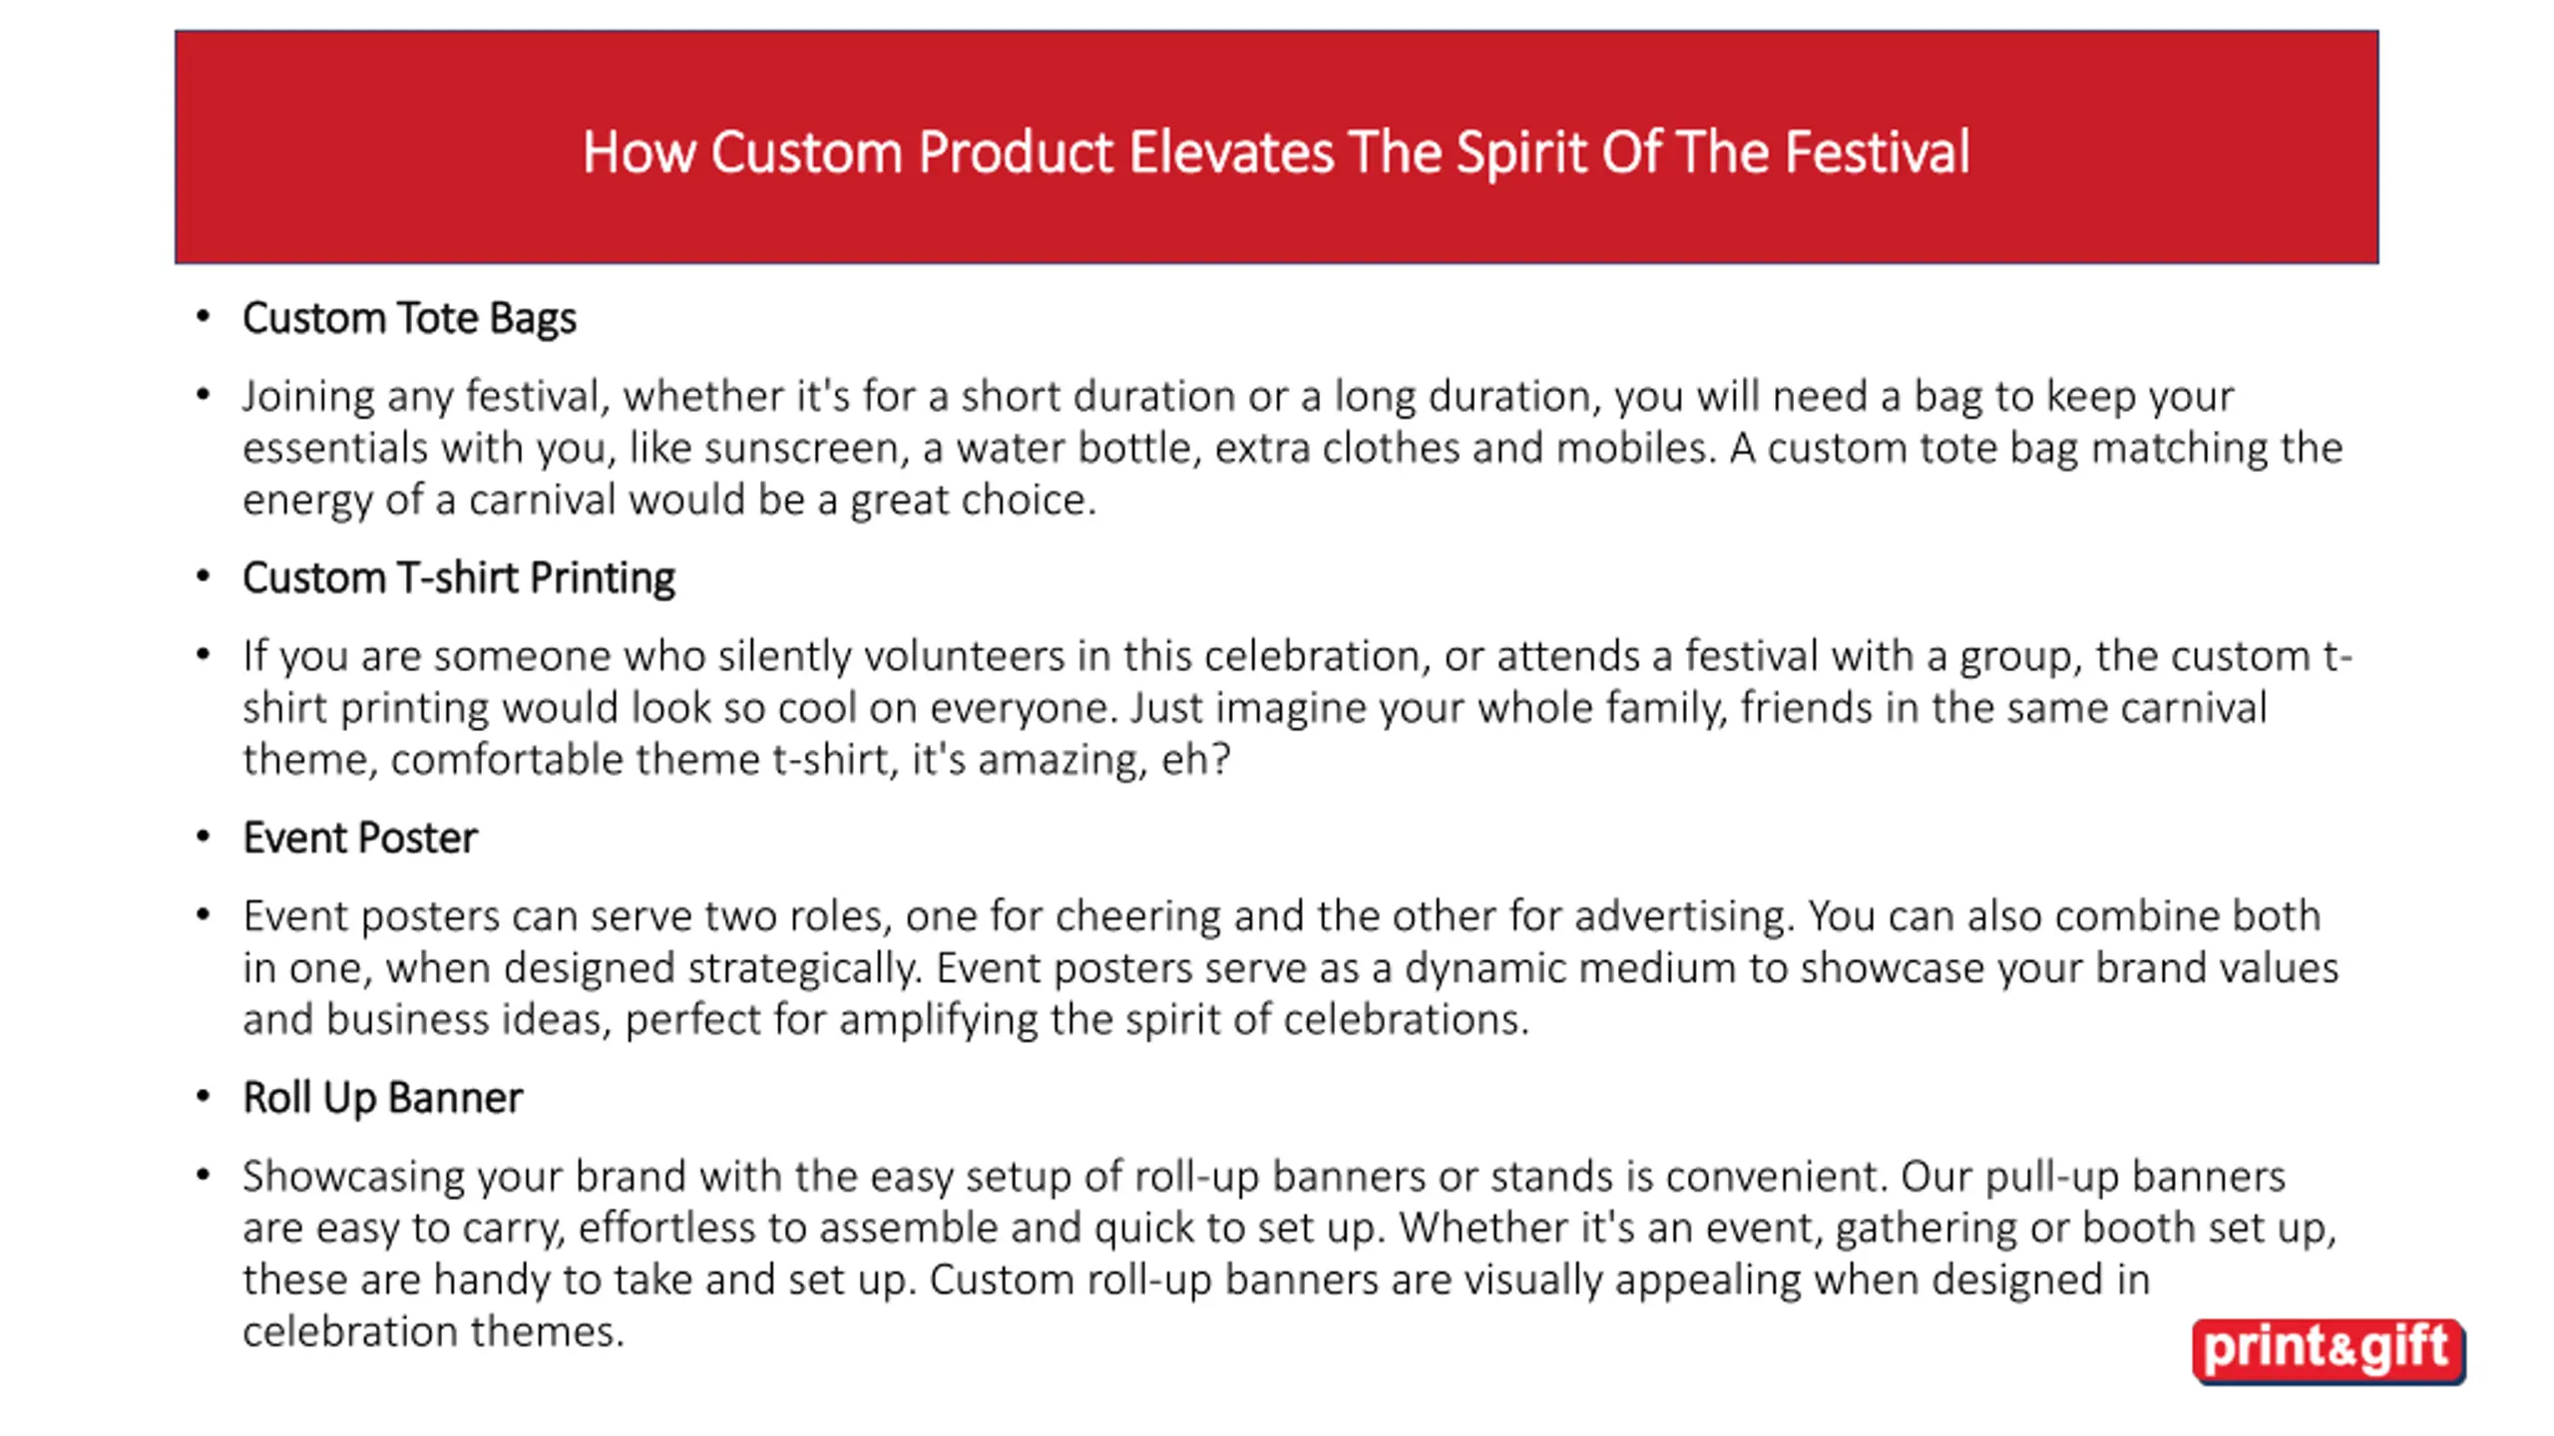Click the words celebration themes in last line
2554x1436 pixels.
point(433,1331)
